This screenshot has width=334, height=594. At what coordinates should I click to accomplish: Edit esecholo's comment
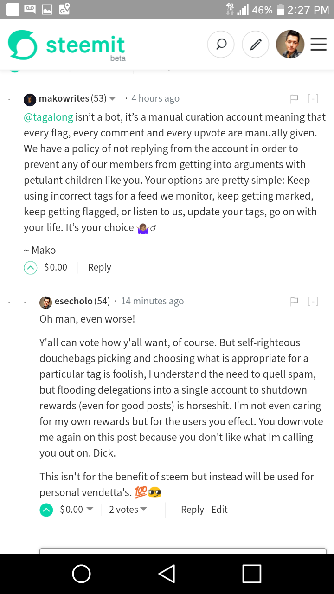point(219,510)
